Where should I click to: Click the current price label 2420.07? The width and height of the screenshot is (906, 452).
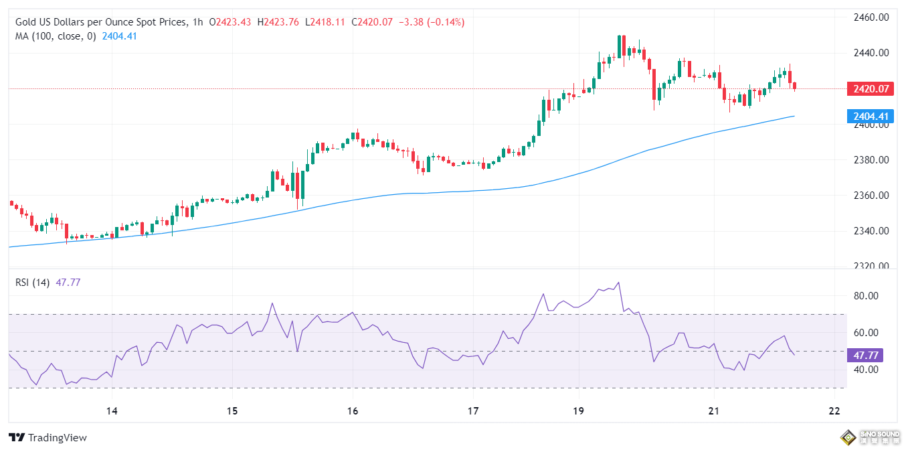pyautogui.click(x=870, y=88)
